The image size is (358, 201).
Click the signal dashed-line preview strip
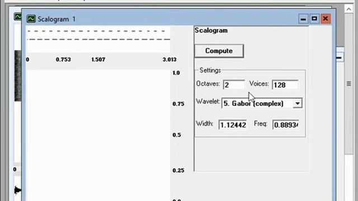[98, 39]
